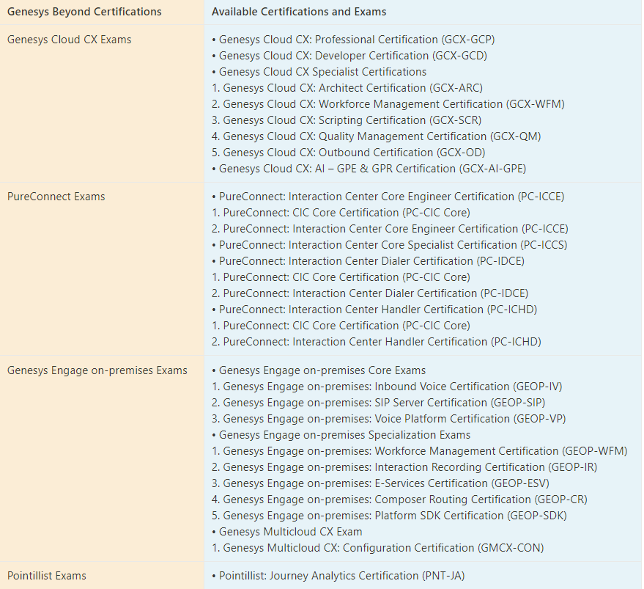Click CIC Core Certification under Core Engineer bullet
The width and height of the screenshot is (644, 589).
point(341,212)
